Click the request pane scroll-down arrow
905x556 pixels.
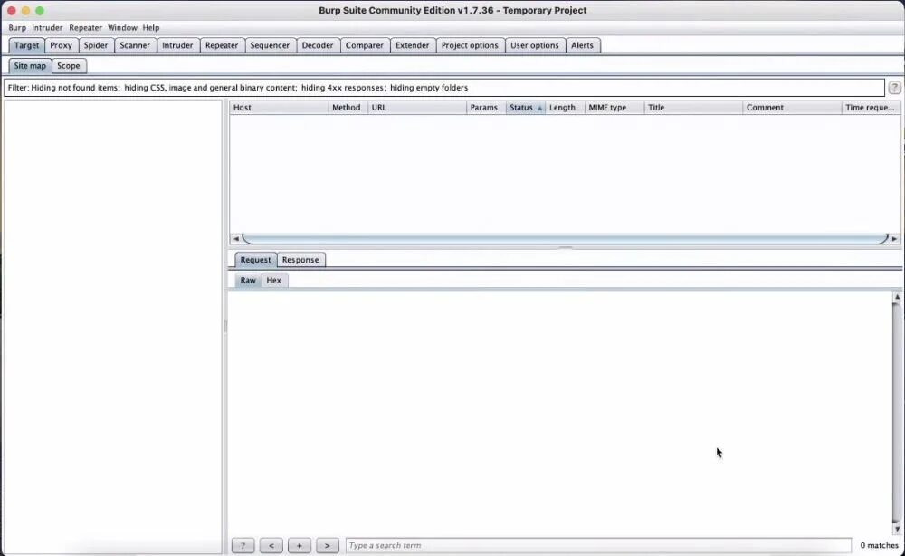[x=897, y=528]
